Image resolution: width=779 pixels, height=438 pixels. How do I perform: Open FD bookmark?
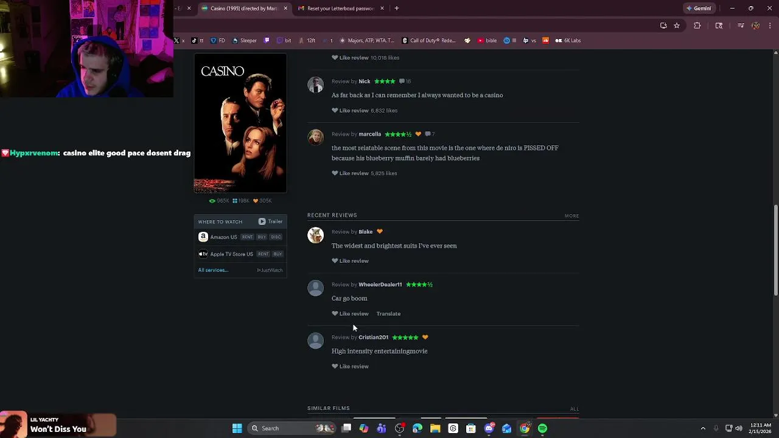pyautogui.click(x=218, y=41)
